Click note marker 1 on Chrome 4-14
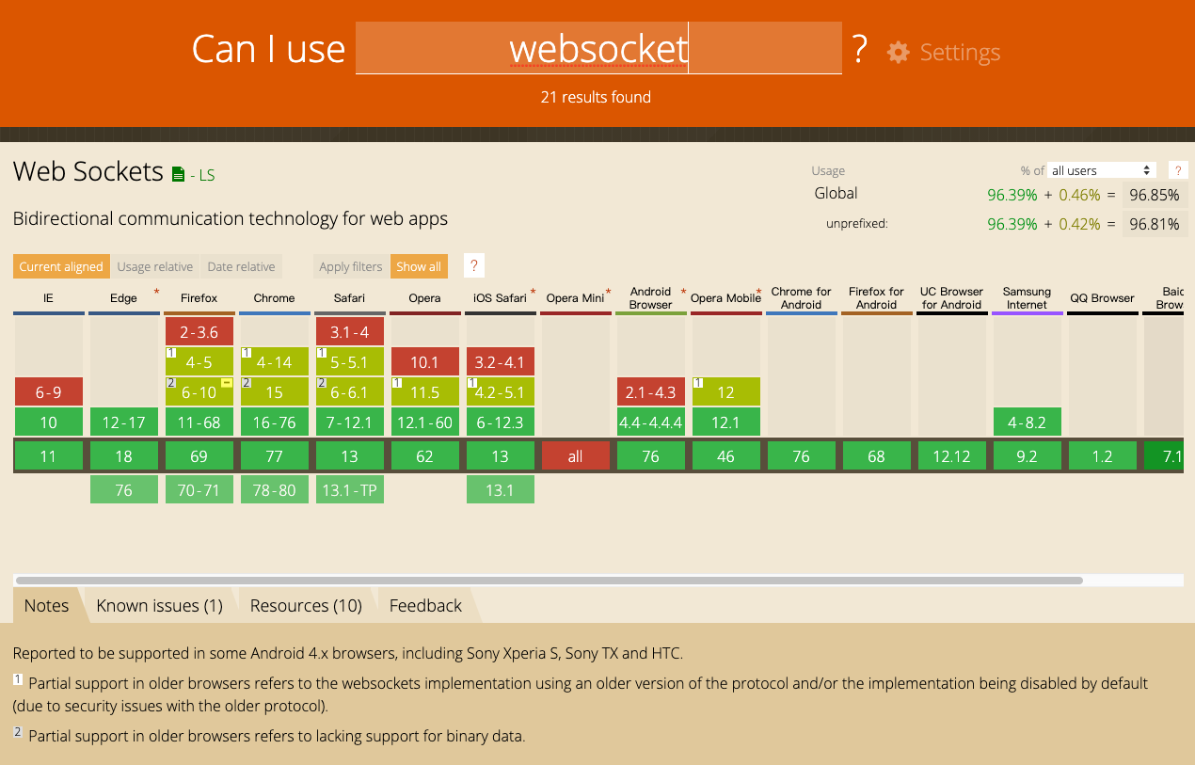1195x765 pixels. point(247,353)
